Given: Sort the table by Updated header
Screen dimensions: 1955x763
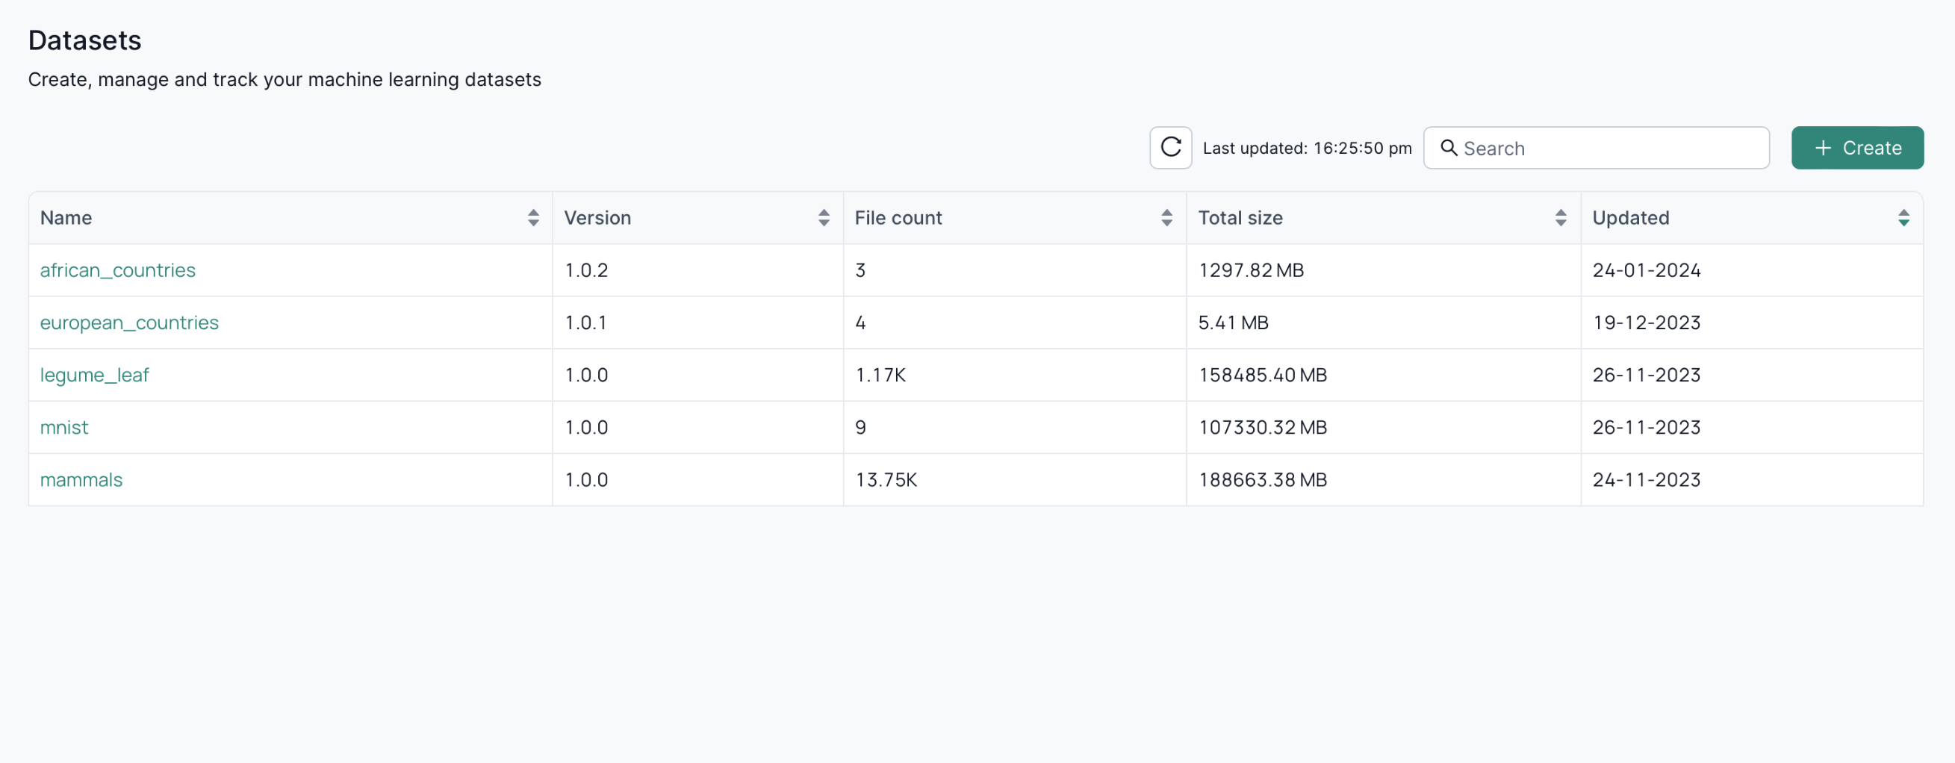Looking at the screenshot, I should (1631, 218).
